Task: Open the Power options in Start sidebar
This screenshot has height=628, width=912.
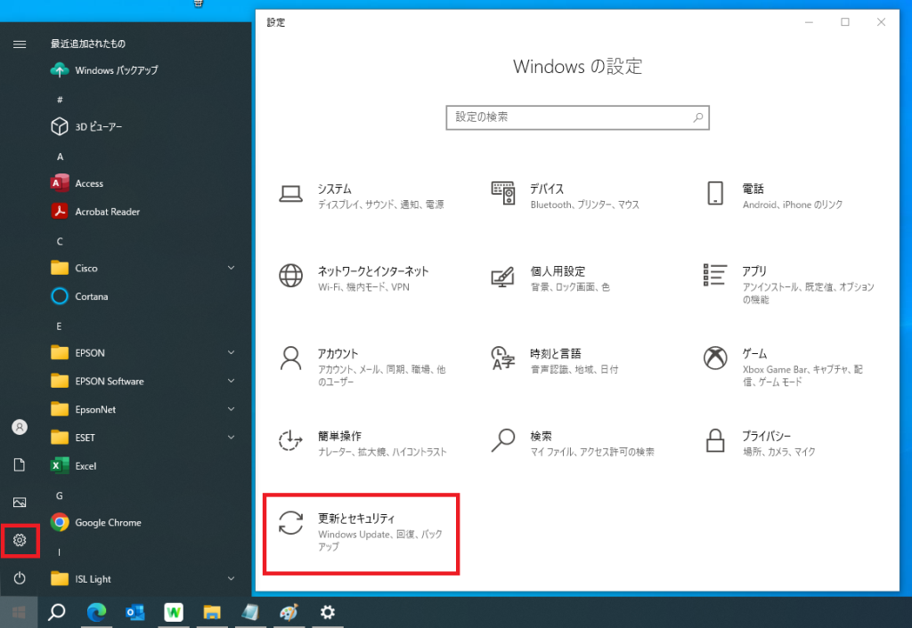Action: pos(20,578)
